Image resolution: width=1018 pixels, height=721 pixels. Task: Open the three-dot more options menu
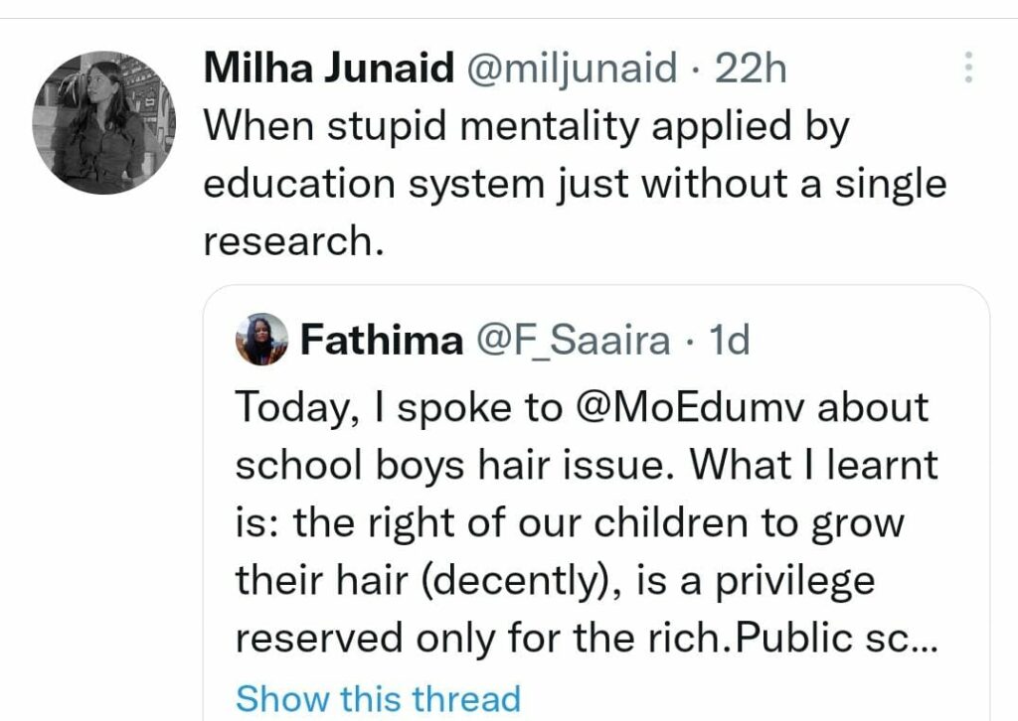tap(969, 68)
